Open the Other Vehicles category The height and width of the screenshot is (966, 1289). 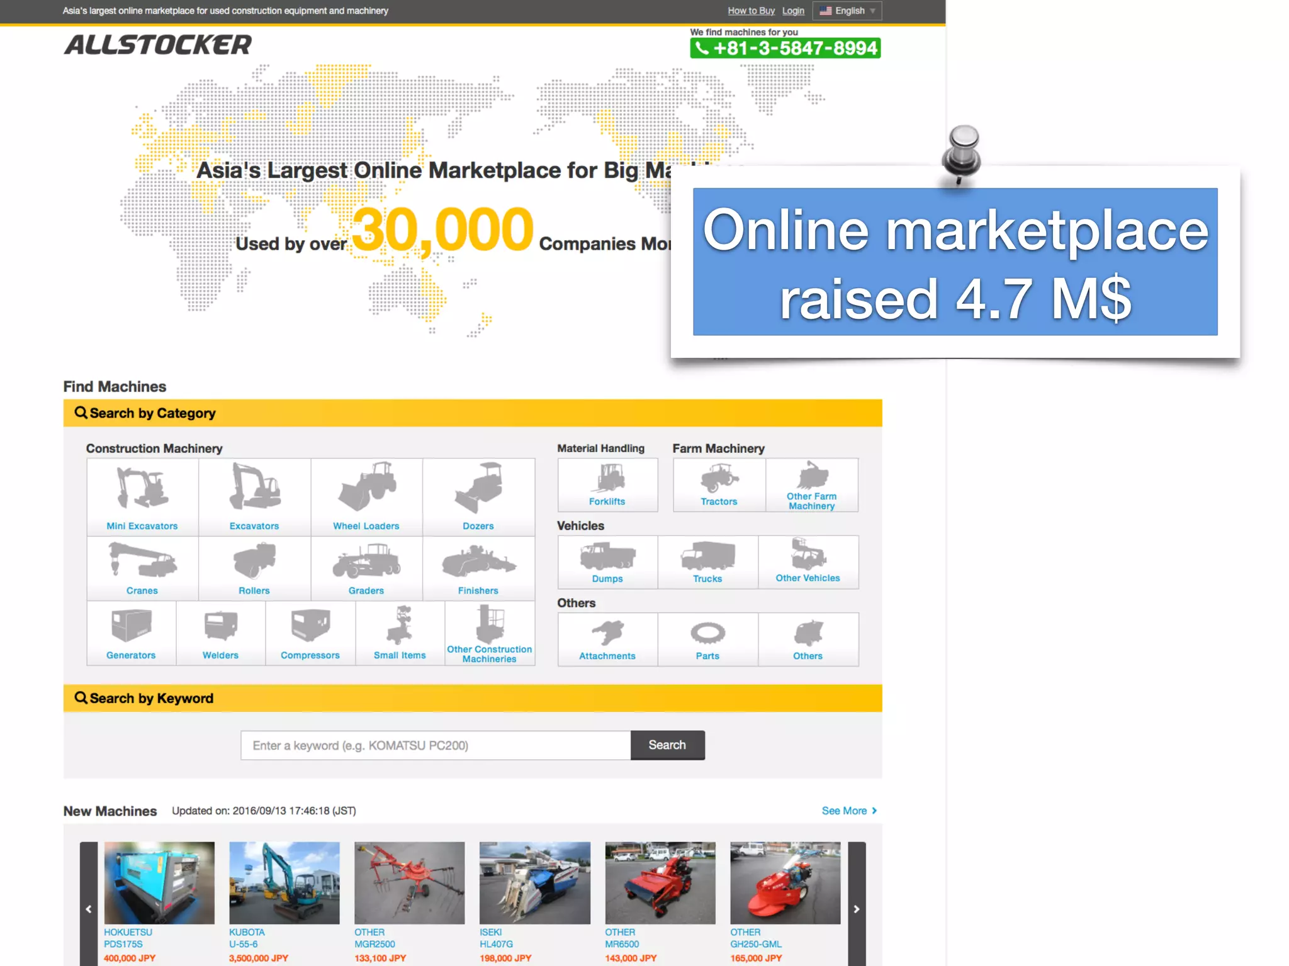pyautogui.click(x=808, y=562)
